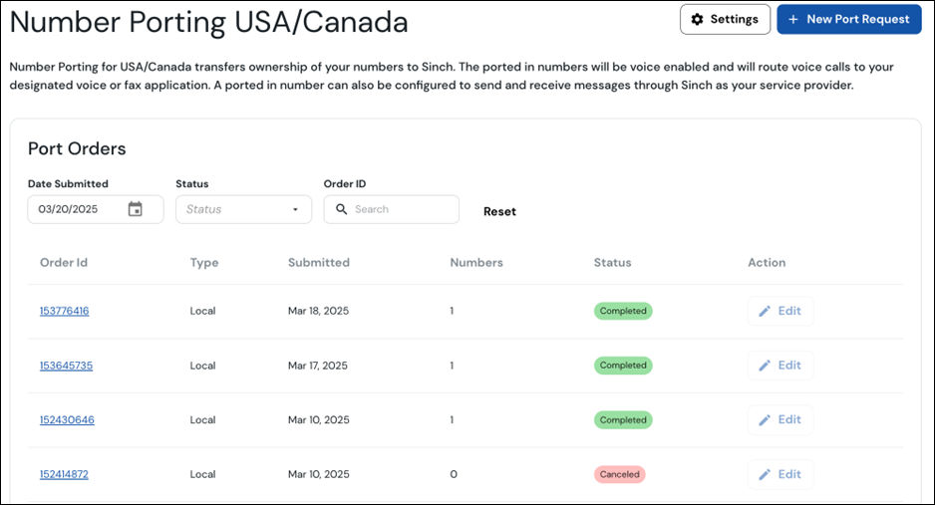Viewport: 935px width, 505px height.
Task: Click the Mar 17, 2025 submitted date
Action: (318, 366)
